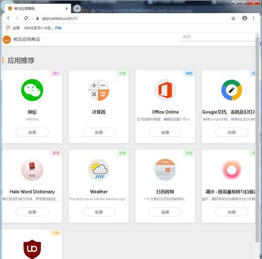The width and height of the screenshot is (262, 259).
Task: Install Office Online via 安装 button
Action: coord(165,132)
